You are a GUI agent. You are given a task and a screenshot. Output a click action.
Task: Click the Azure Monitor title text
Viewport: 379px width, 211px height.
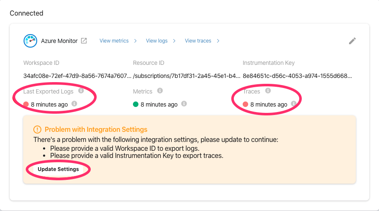59,41
